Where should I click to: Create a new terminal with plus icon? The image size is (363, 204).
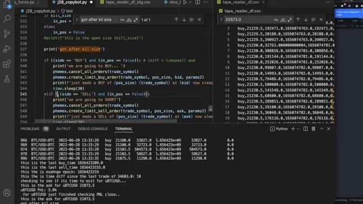[293, 129]
